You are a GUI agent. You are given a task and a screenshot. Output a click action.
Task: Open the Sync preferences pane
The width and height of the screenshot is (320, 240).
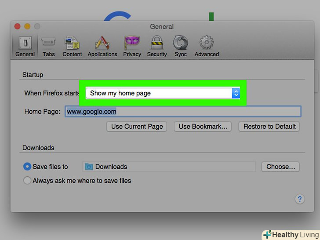pos(181,46)
